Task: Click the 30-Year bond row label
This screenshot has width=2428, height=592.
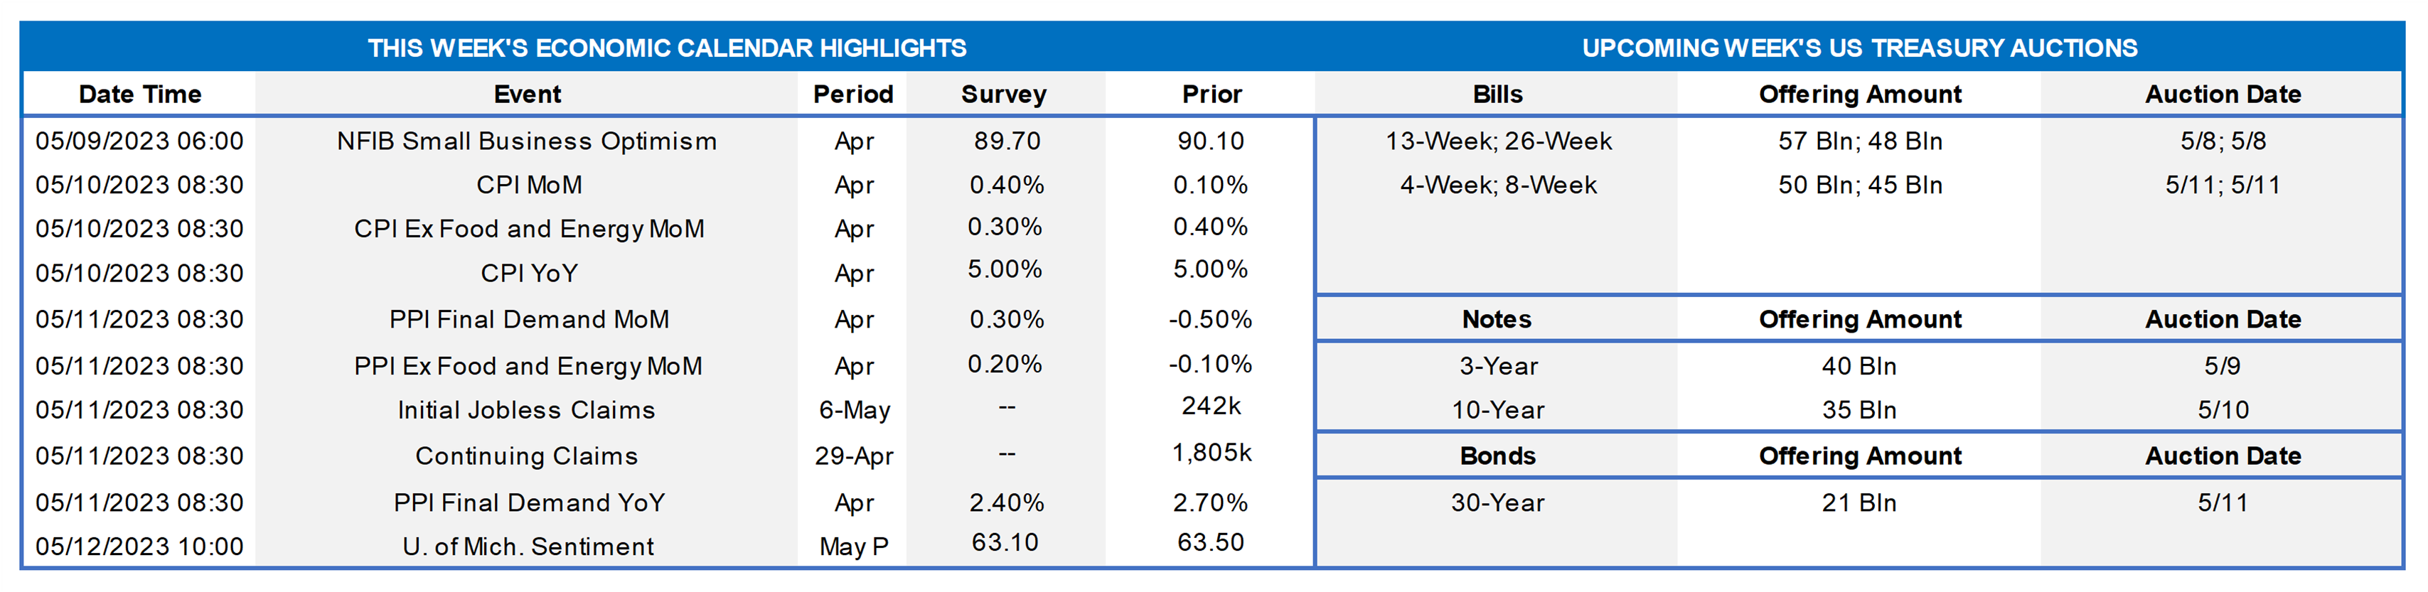Action: pyautogui.click(x=1498, y=502)
